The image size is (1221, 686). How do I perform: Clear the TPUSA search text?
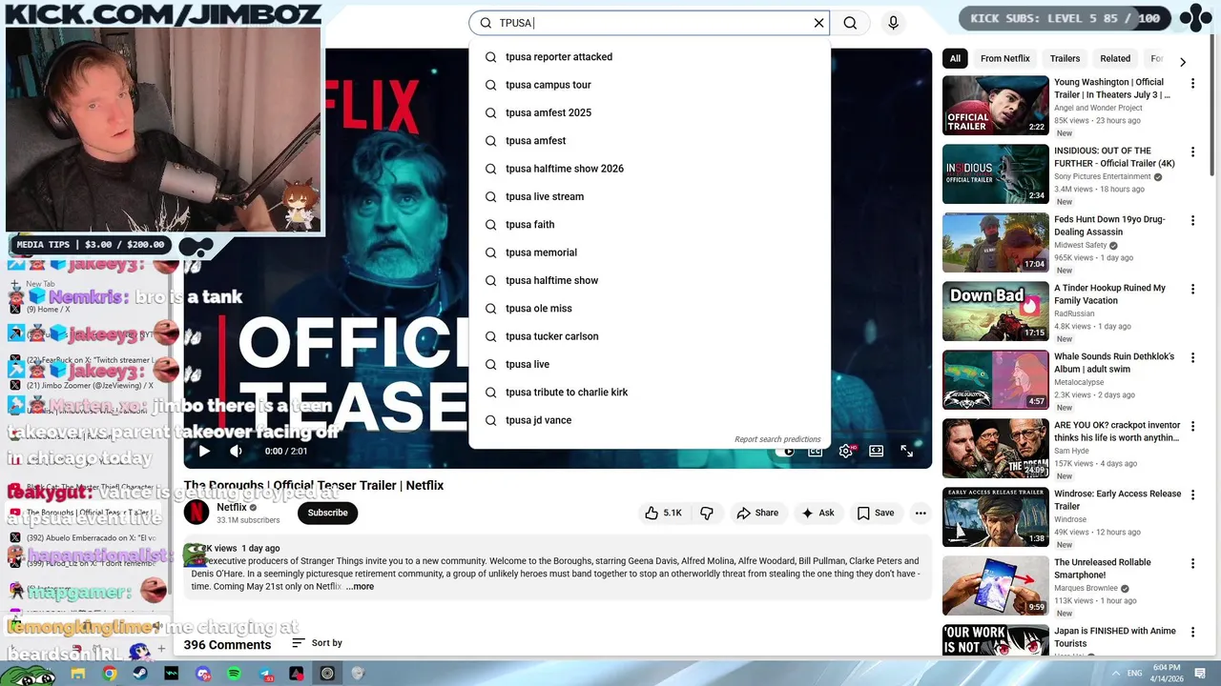(x=818, y=23)
